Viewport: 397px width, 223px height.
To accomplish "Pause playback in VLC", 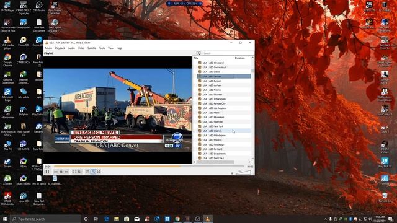I will point(47,172).
